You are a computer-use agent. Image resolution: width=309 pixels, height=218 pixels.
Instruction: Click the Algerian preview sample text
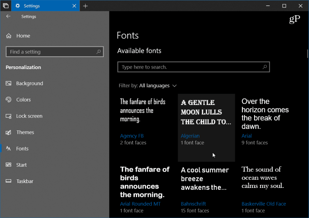(x=206, y=112)
